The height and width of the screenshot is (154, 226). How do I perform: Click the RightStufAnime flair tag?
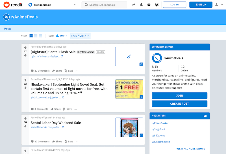click(86, 52)
